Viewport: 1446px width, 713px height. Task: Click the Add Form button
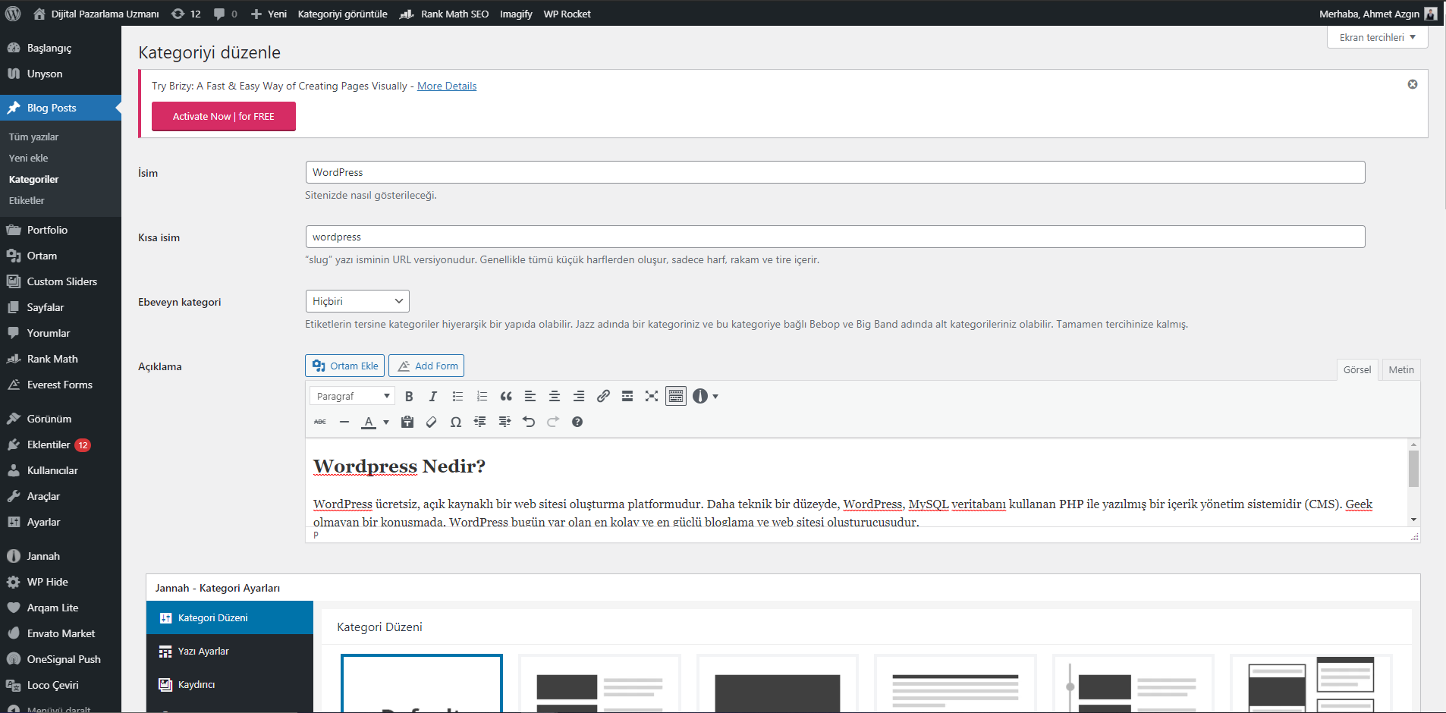426,366
